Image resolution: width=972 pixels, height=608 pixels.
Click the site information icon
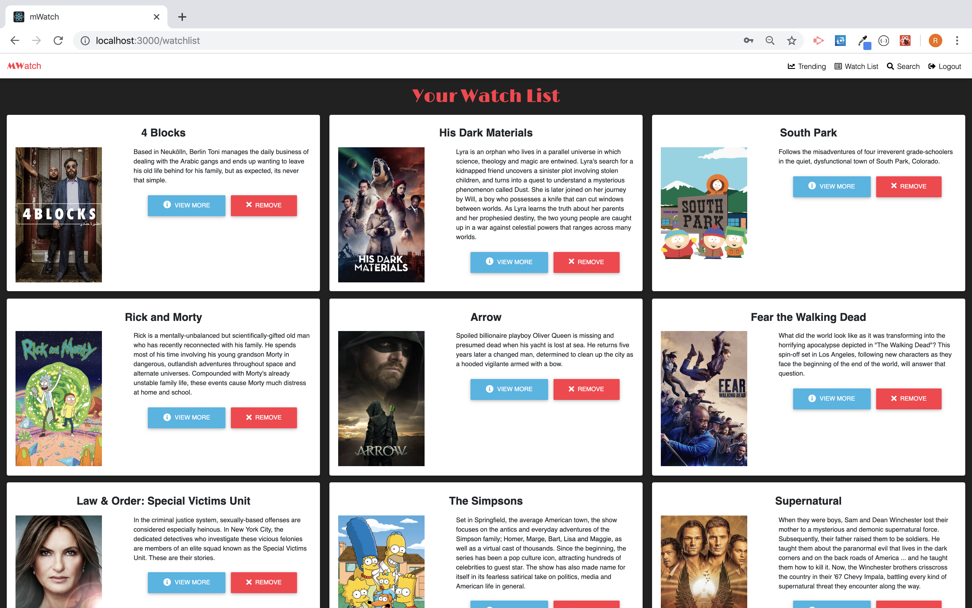pyautogui.click(x=85, y=41)
